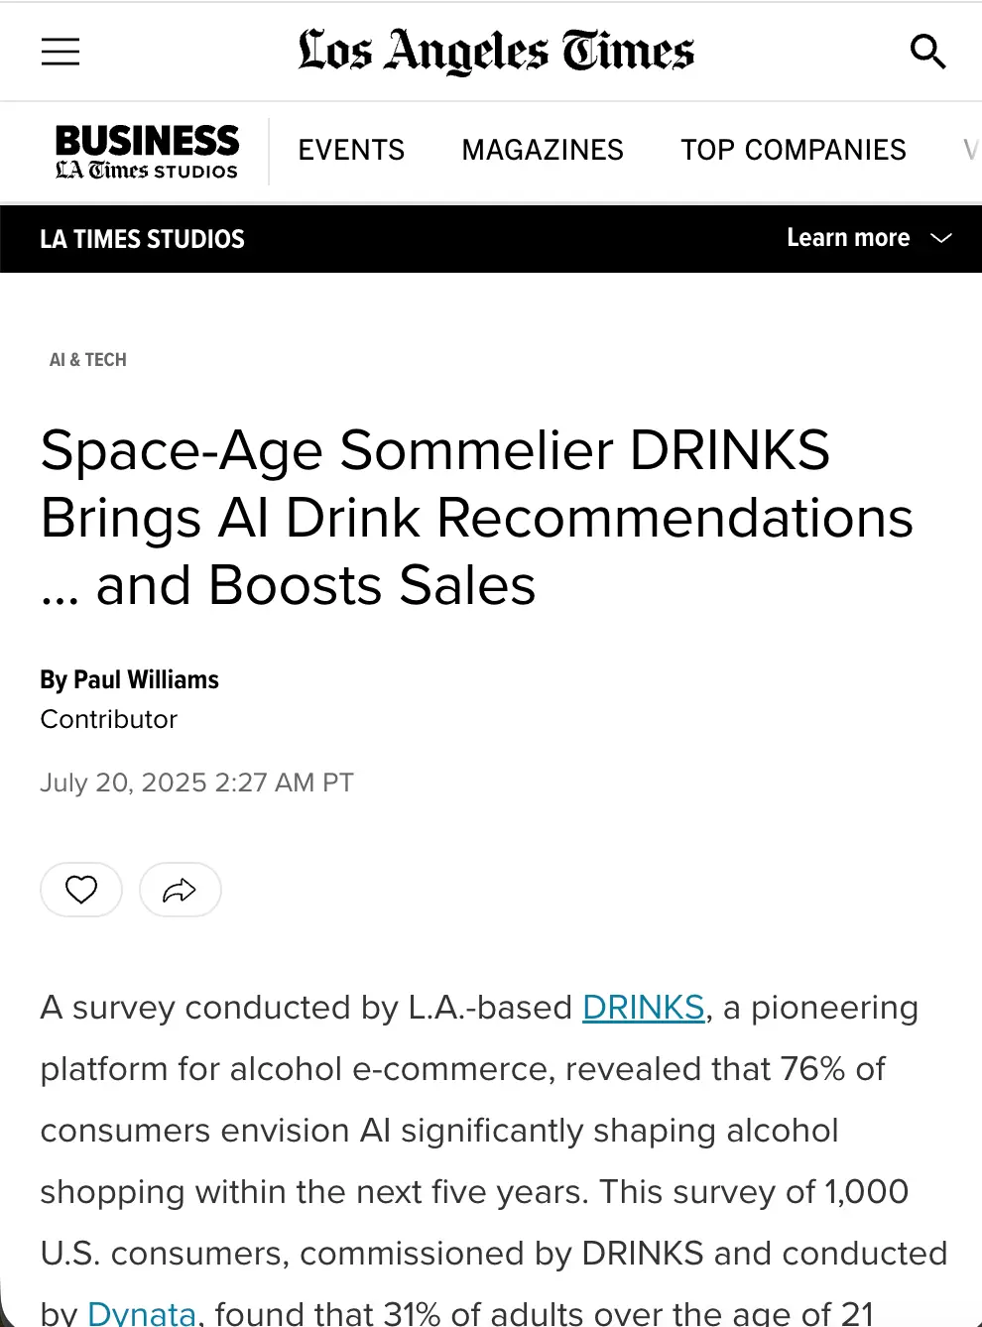Favorite the story using the heart button
The height and width of the screenshot is (1327, 982).
point(81,890)
